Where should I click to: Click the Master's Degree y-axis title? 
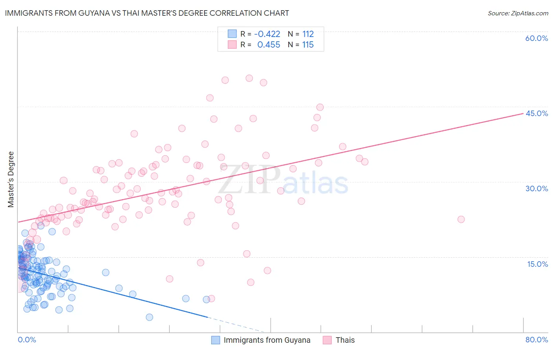[11, 179]
